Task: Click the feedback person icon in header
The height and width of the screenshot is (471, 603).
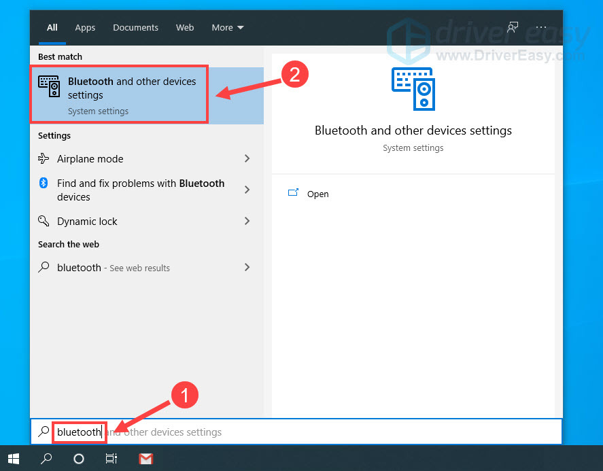Action: [x=513, y=28]
